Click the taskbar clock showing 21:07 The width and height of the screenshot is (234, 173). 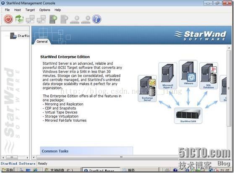[225, 170]
